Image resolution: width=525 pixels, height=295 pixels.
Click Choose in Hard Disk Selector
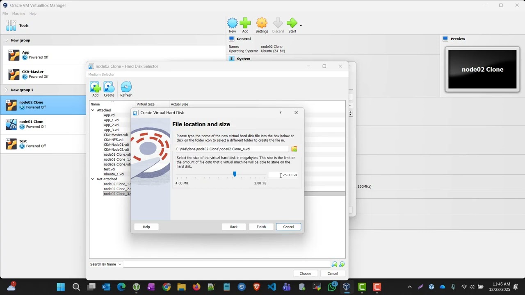point(305,273)
